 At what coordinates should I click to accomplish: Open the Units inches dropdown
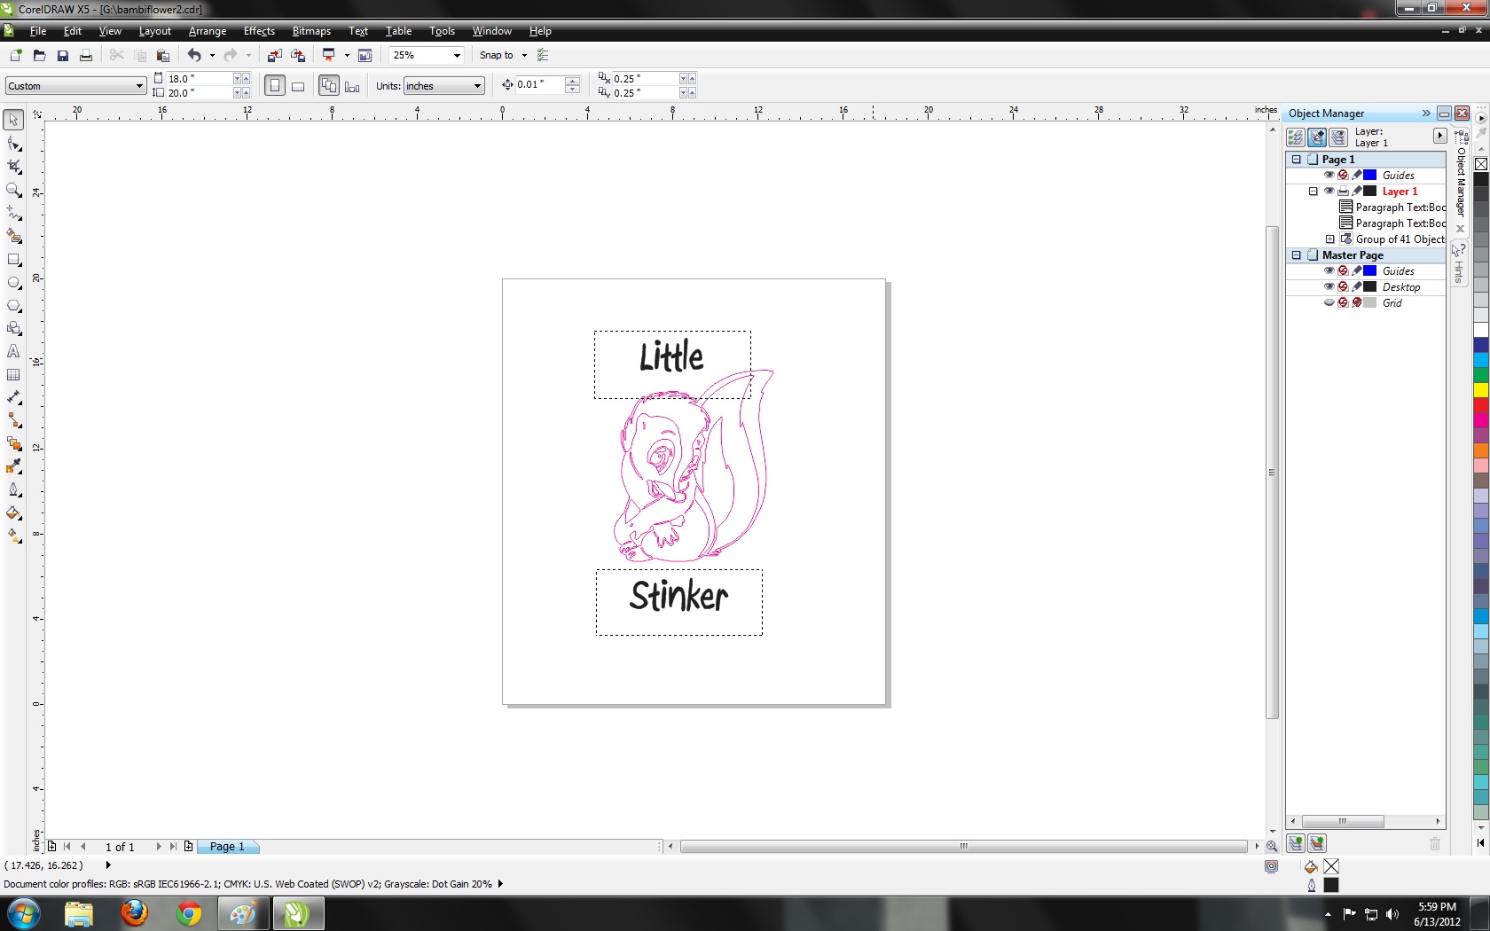coord(477,86)
